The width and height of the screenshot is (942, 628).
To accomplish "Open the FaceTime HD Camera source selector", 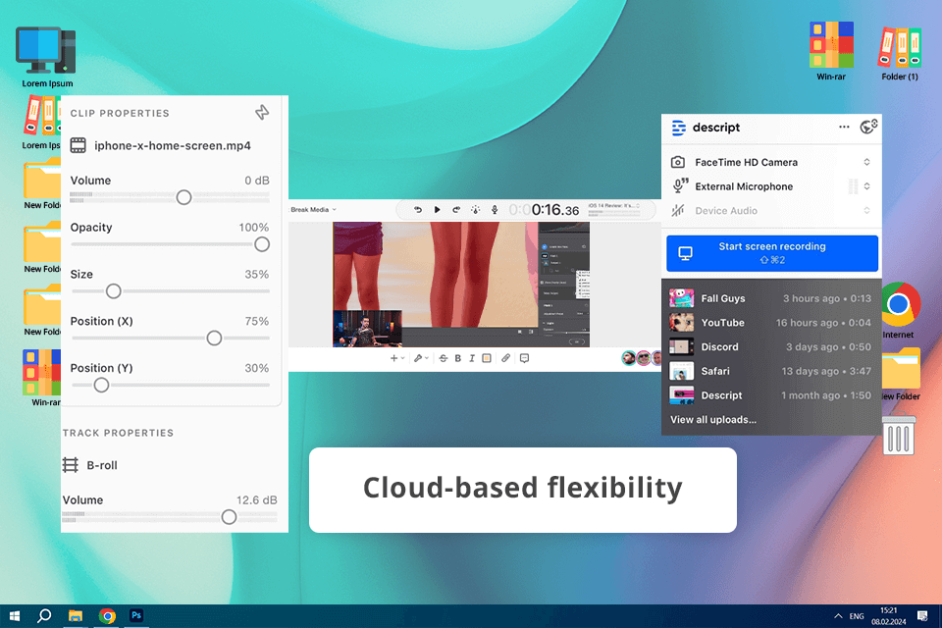I will tap(866, 162).
